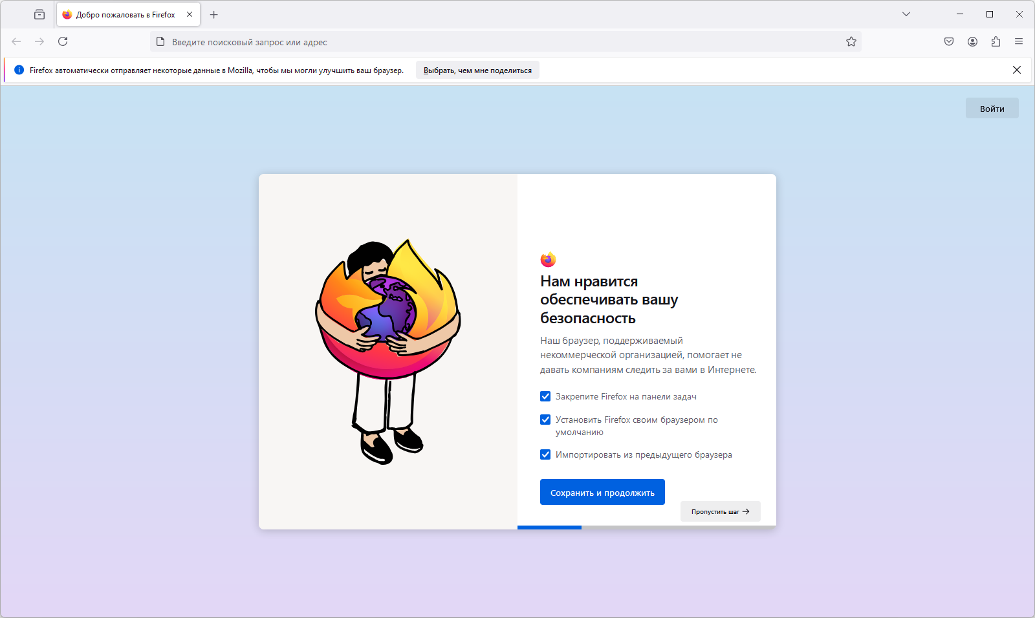Screen dimensions: 1035x618
Task: Focus the address bar search field
Action: coord(506,41)
